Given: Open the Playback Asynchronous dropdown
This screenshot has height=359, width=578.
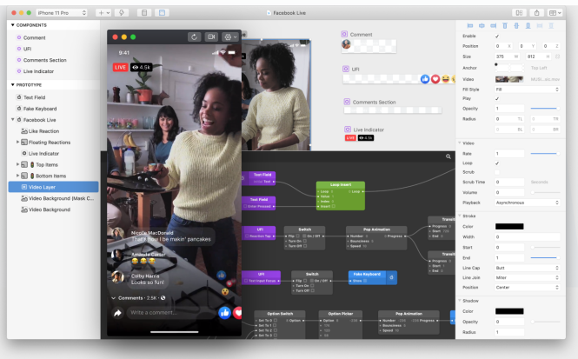Looking at the screenshot, I should (x=527, y=203).
